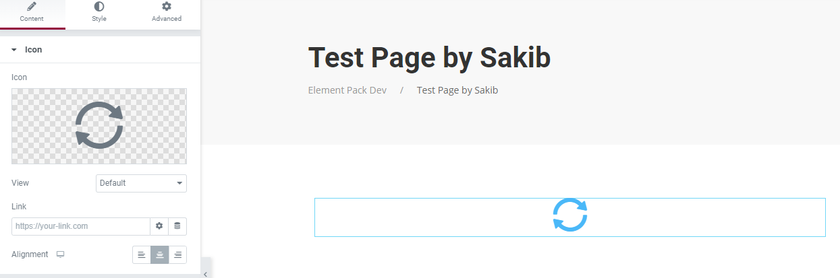
Task: Click the pencil icon on Content tab
Action: 32,7
